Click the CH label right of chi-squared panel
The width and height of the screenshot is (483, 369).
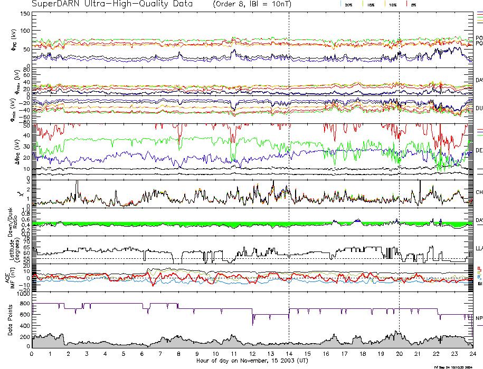[x=479, y=192]
